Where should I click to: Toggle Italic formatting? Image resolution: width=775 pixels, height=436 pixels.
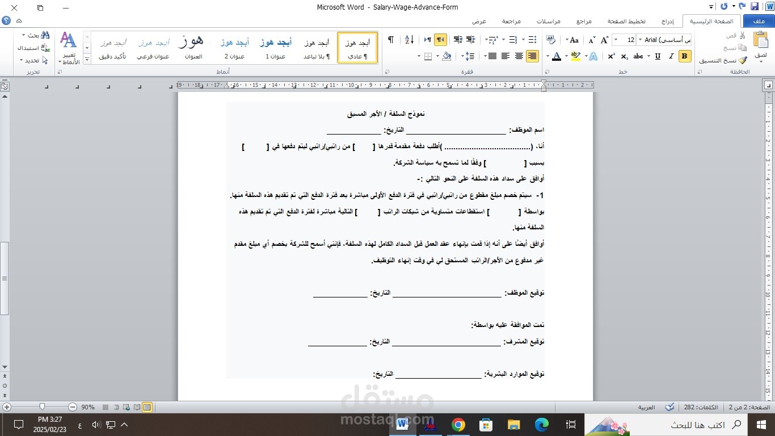[671, 56]
